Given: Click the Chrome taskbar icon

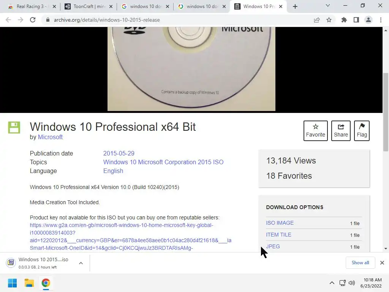Looking at the screenshot, I should [x=46, y=283].
